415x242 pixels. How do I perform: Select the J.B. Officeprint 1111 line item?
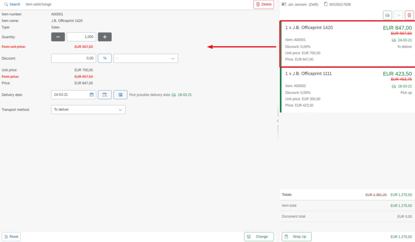click(x=347, y=90)
